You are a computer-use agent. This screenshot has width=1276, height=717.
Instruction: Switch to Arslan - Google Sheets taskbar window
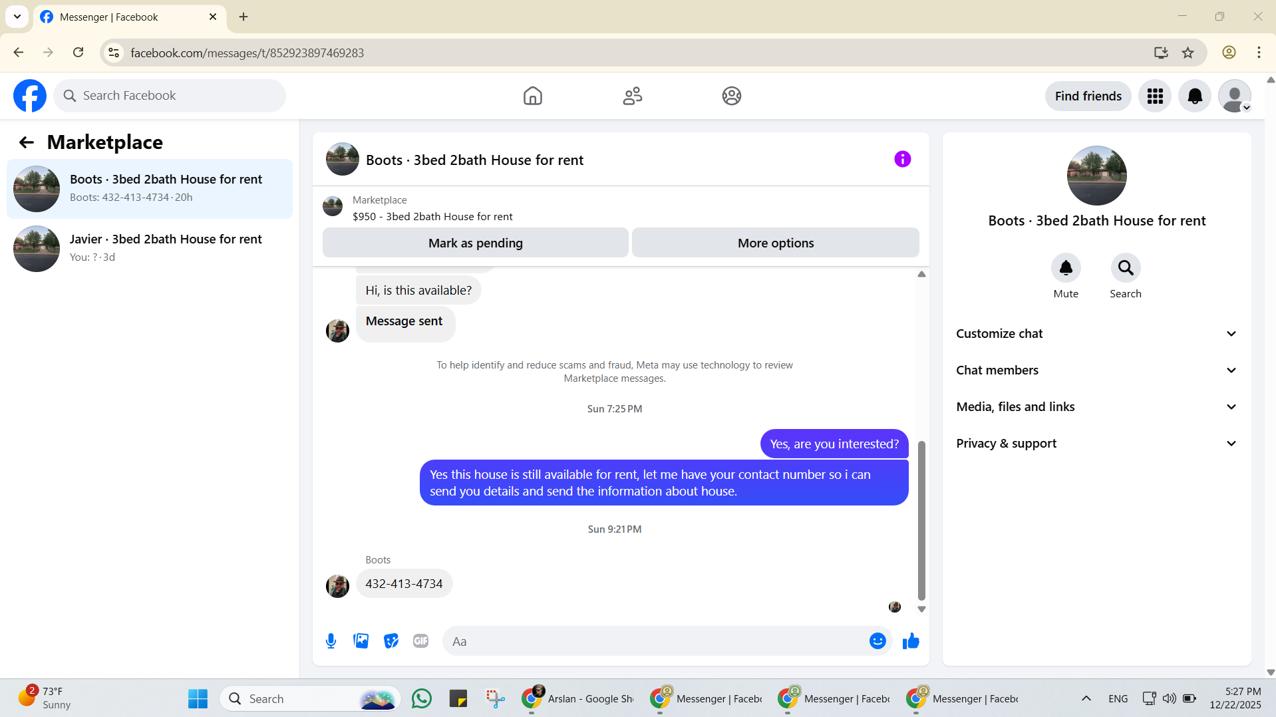(577, 698)
